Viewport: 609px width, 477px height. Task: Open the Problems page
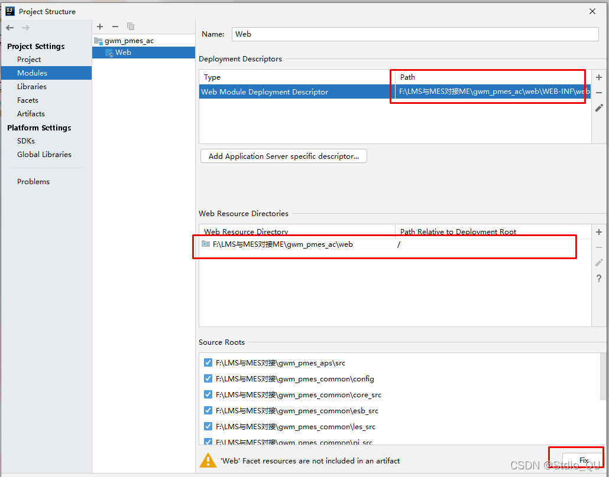(33, 181)
